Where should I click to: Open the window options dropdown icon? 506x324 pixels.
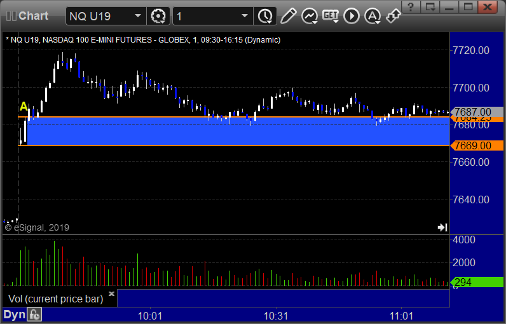[430, 7]
